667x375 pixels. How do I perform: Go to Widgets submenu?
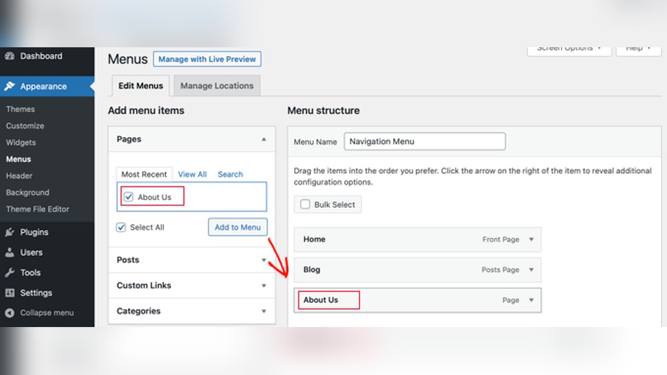(21, 143)
